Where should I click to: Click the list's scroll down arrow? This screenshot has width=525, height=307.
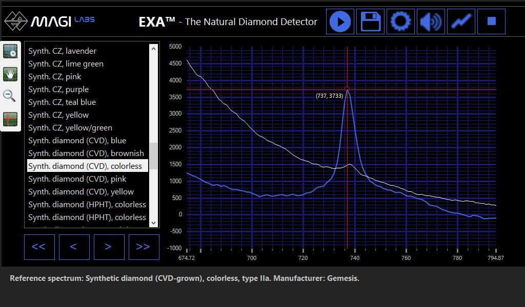point(153,223)
